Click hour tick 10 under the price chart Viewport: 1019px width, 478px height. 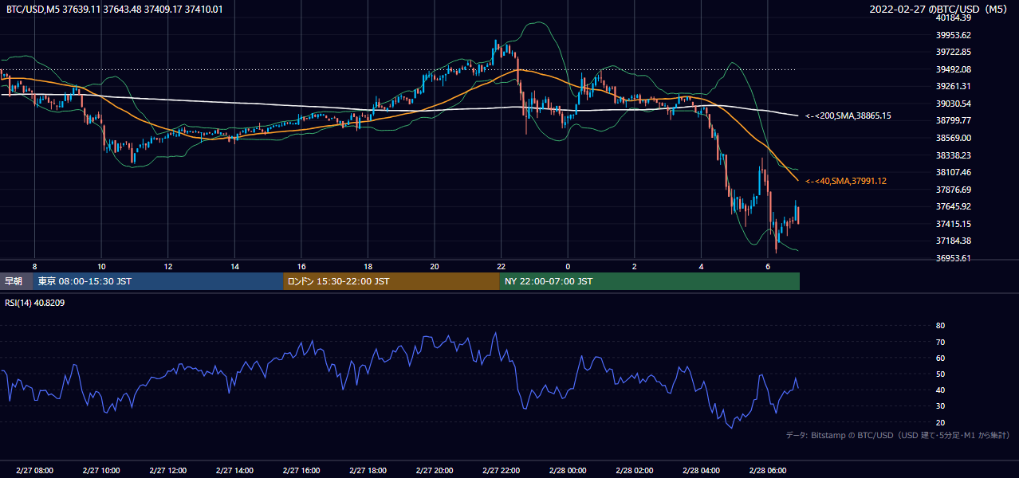pyautogui.click(x=101, y=266)
